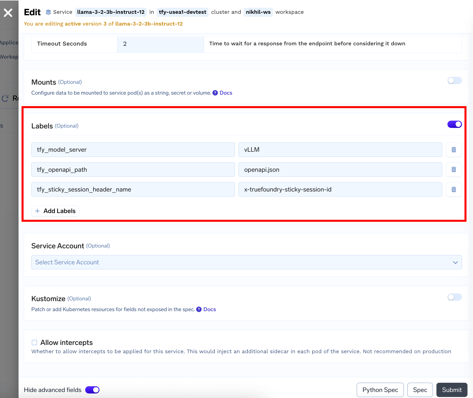
Task: Enable the Mounts toggle
Action: click(x=454, y=81)
